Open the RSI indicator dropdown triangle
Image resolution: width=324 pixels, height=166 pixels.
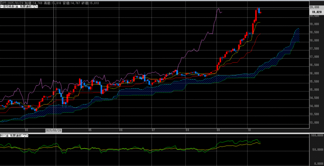pyautogui.click(x=25, y=136)
